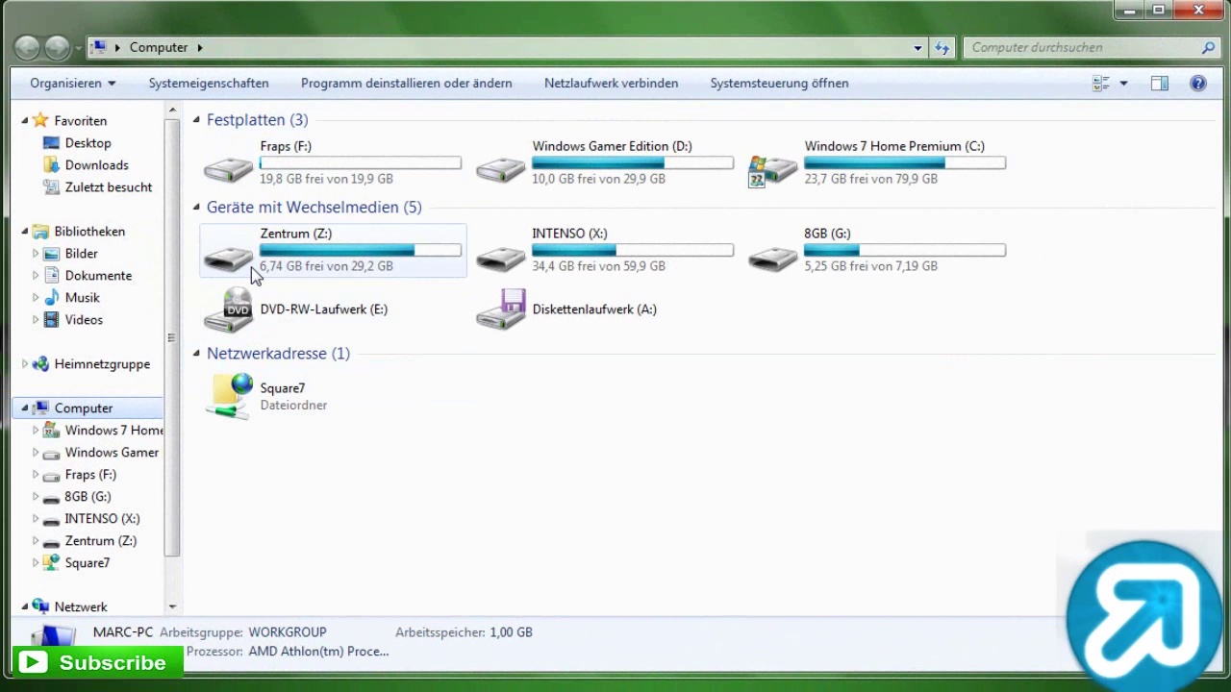Collapse the Bibliotheken tree section
This screenshot has width=1231, height=692.
25,232
